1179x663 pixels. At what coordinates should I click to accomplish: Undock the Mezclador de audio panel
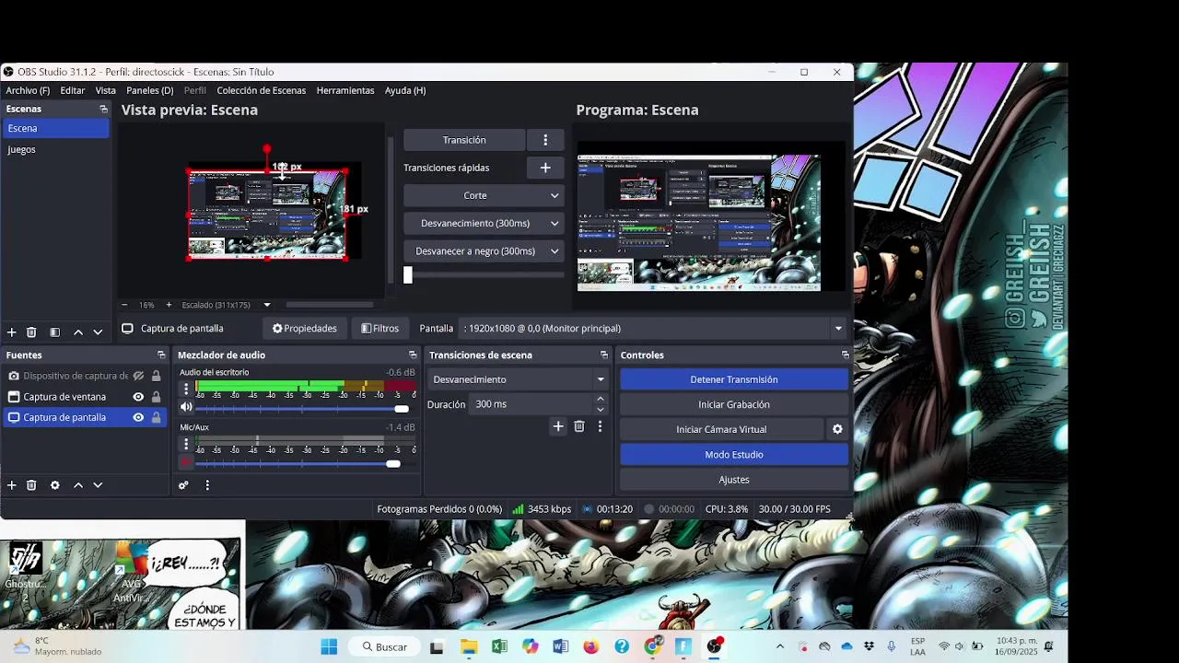[x=413, y=355]
